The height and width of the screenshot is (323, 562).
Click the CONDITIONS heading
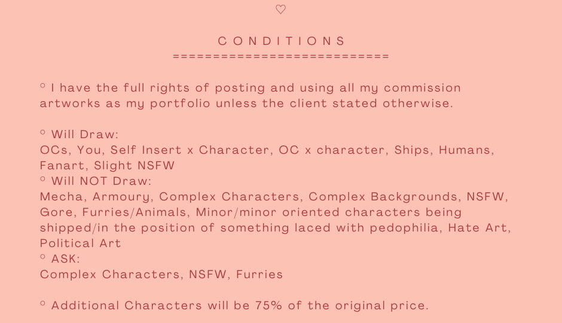(282, 41)
